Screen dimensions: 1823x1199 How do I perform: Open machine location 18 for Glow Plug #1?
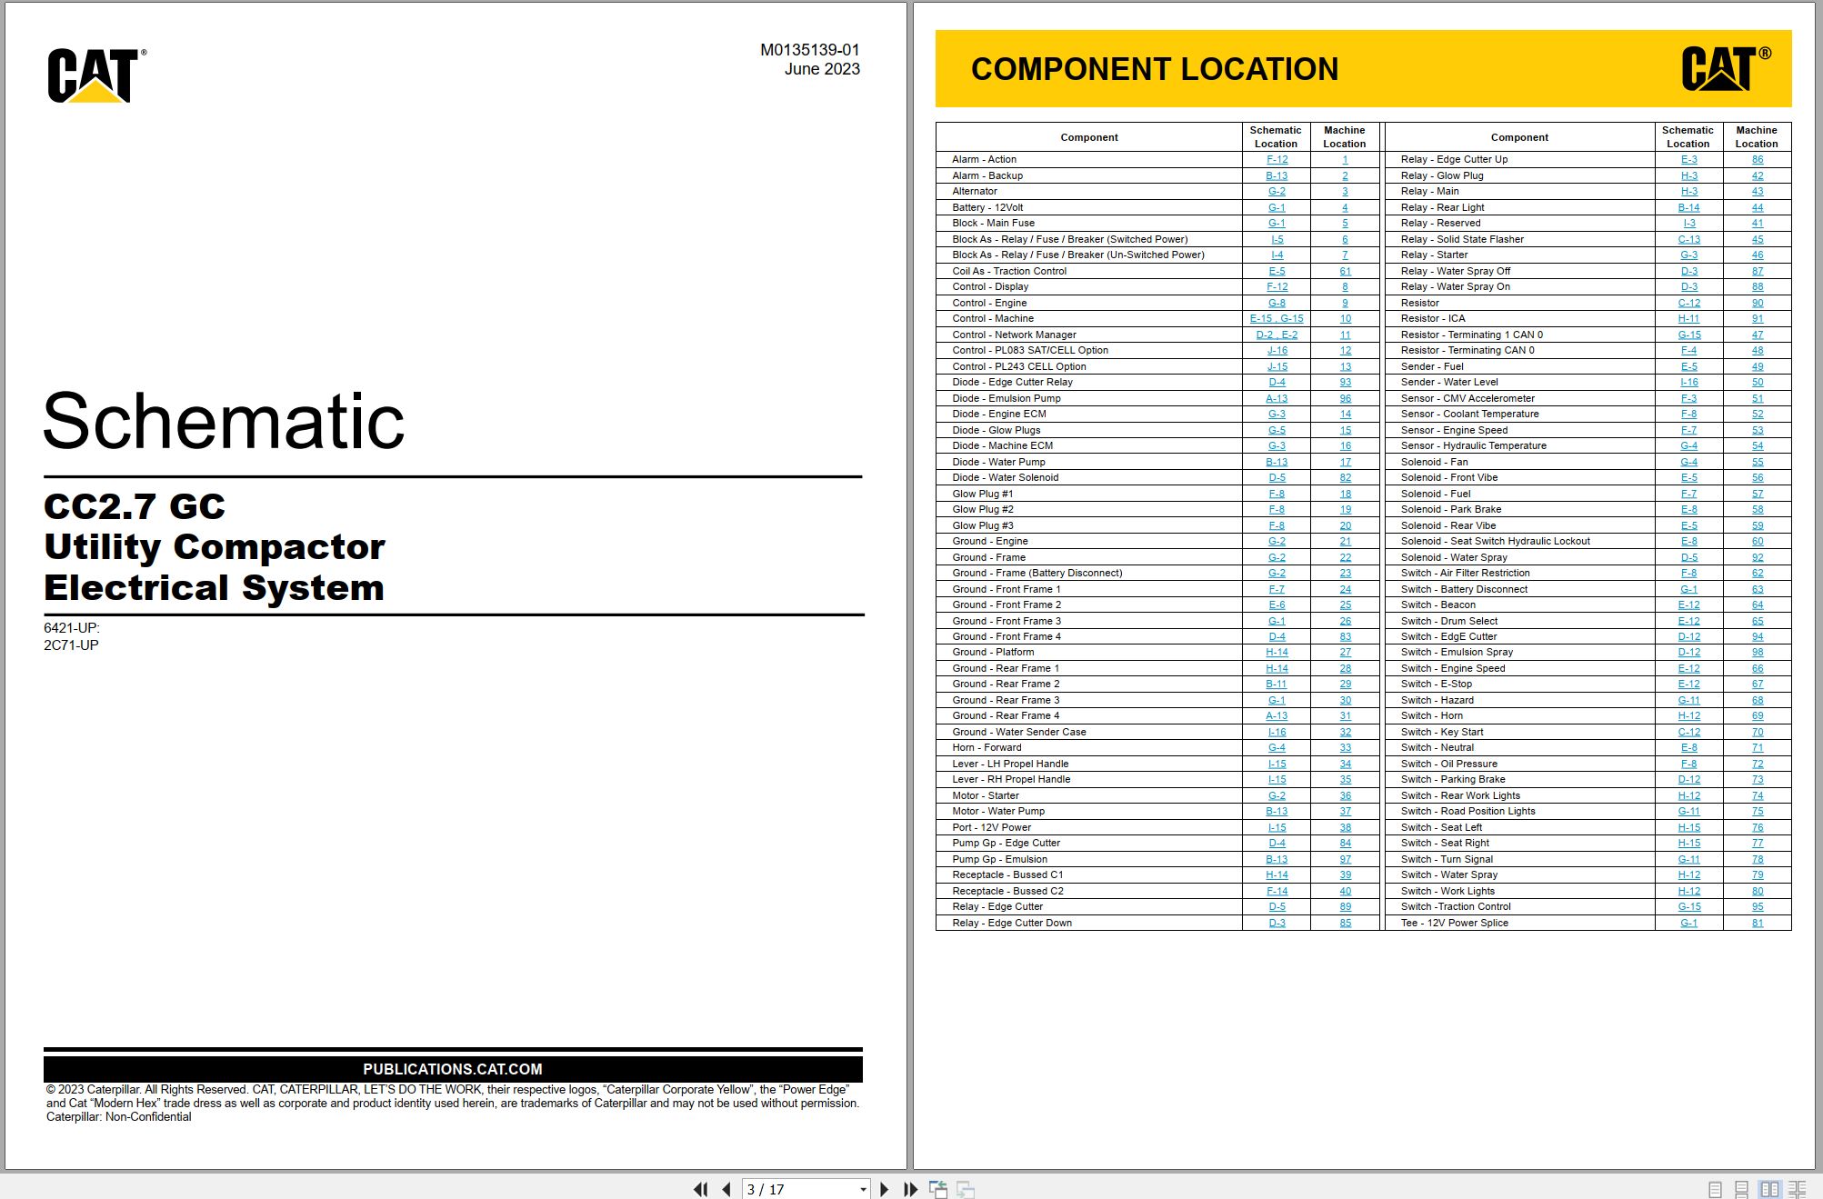(1345, 494)
